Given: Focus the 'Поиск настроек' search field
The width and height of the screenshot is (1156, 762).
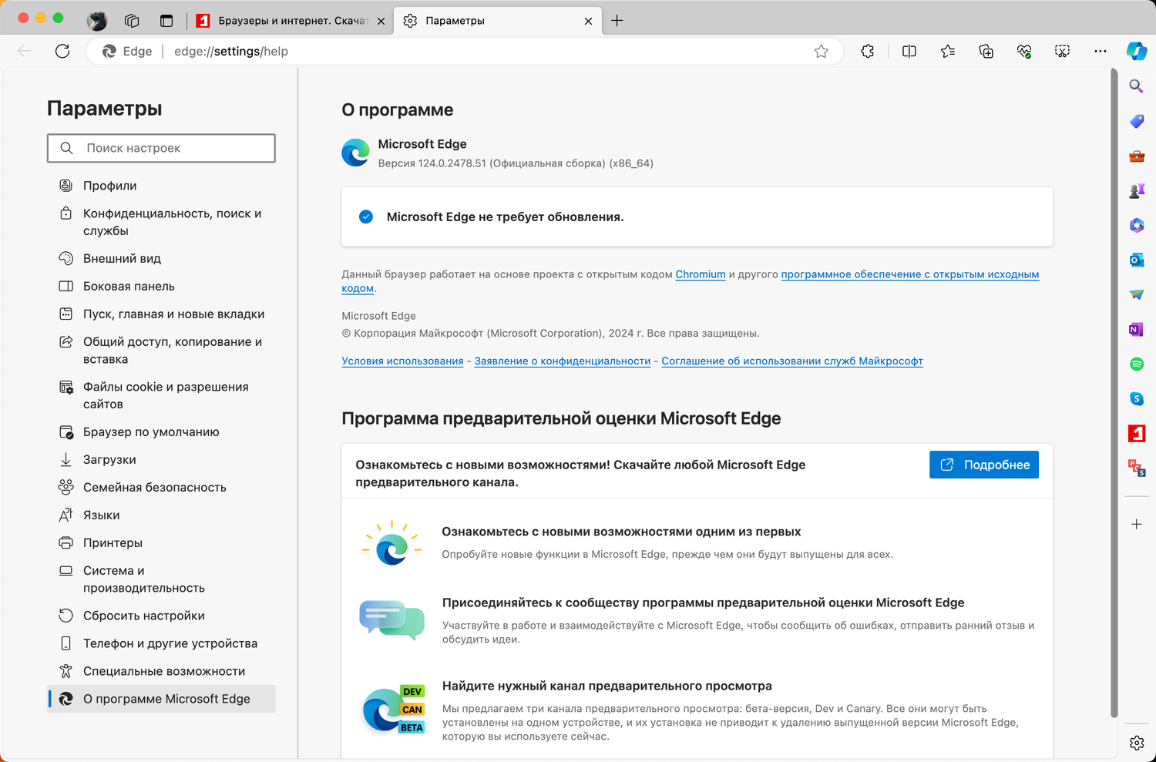Looking at the screenshot, I should [161, 148].
